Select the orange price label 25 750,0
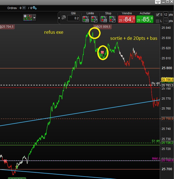This screenshot has height=179, width=174. [x=167, y=119]
